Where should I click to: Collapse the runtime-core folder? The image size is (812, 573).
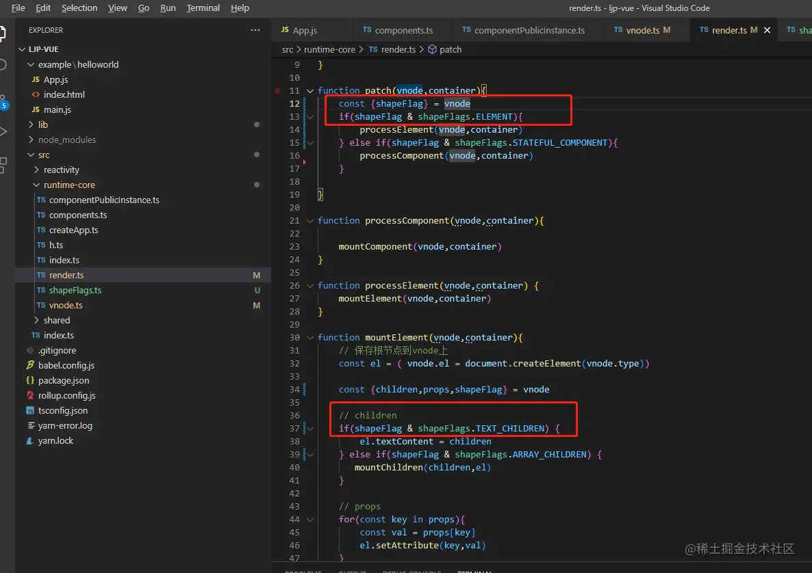pyautogui.click(x=68, y=185)
